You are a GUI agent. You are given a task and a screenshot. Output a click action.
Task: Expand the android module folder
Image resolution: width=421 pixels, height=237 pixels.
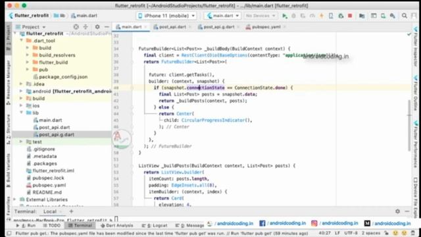pos(21,91)
